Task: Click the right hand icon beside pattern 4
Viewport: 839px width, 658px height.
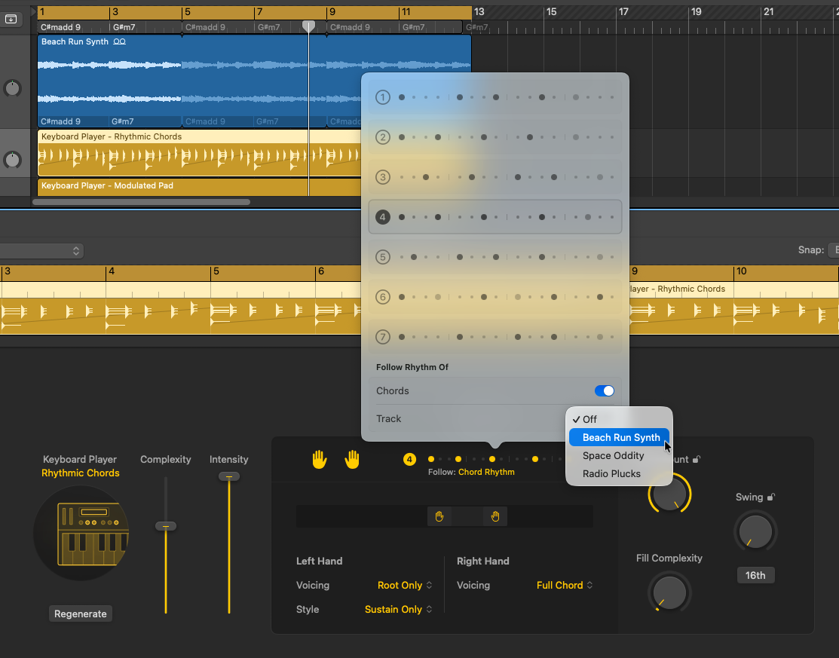Action: click(352, 460)
